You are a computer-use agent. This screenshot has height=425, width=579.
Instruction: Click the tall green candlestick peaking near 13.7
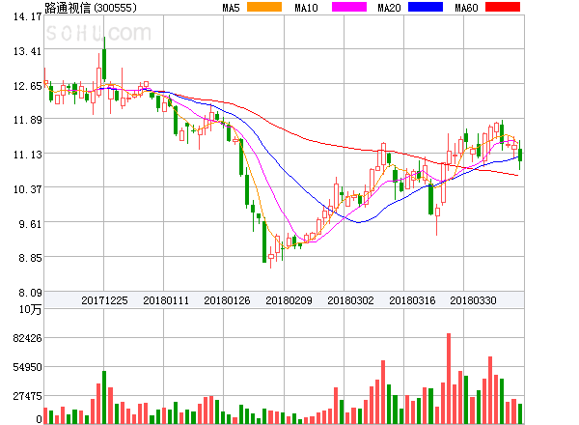click(x=104, y=59)
